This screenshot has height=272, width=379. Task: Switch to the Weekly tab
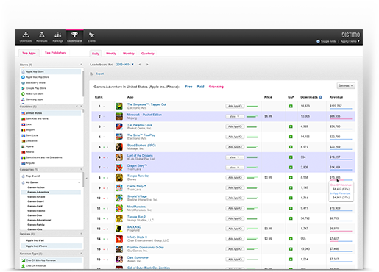click(111, 54)
